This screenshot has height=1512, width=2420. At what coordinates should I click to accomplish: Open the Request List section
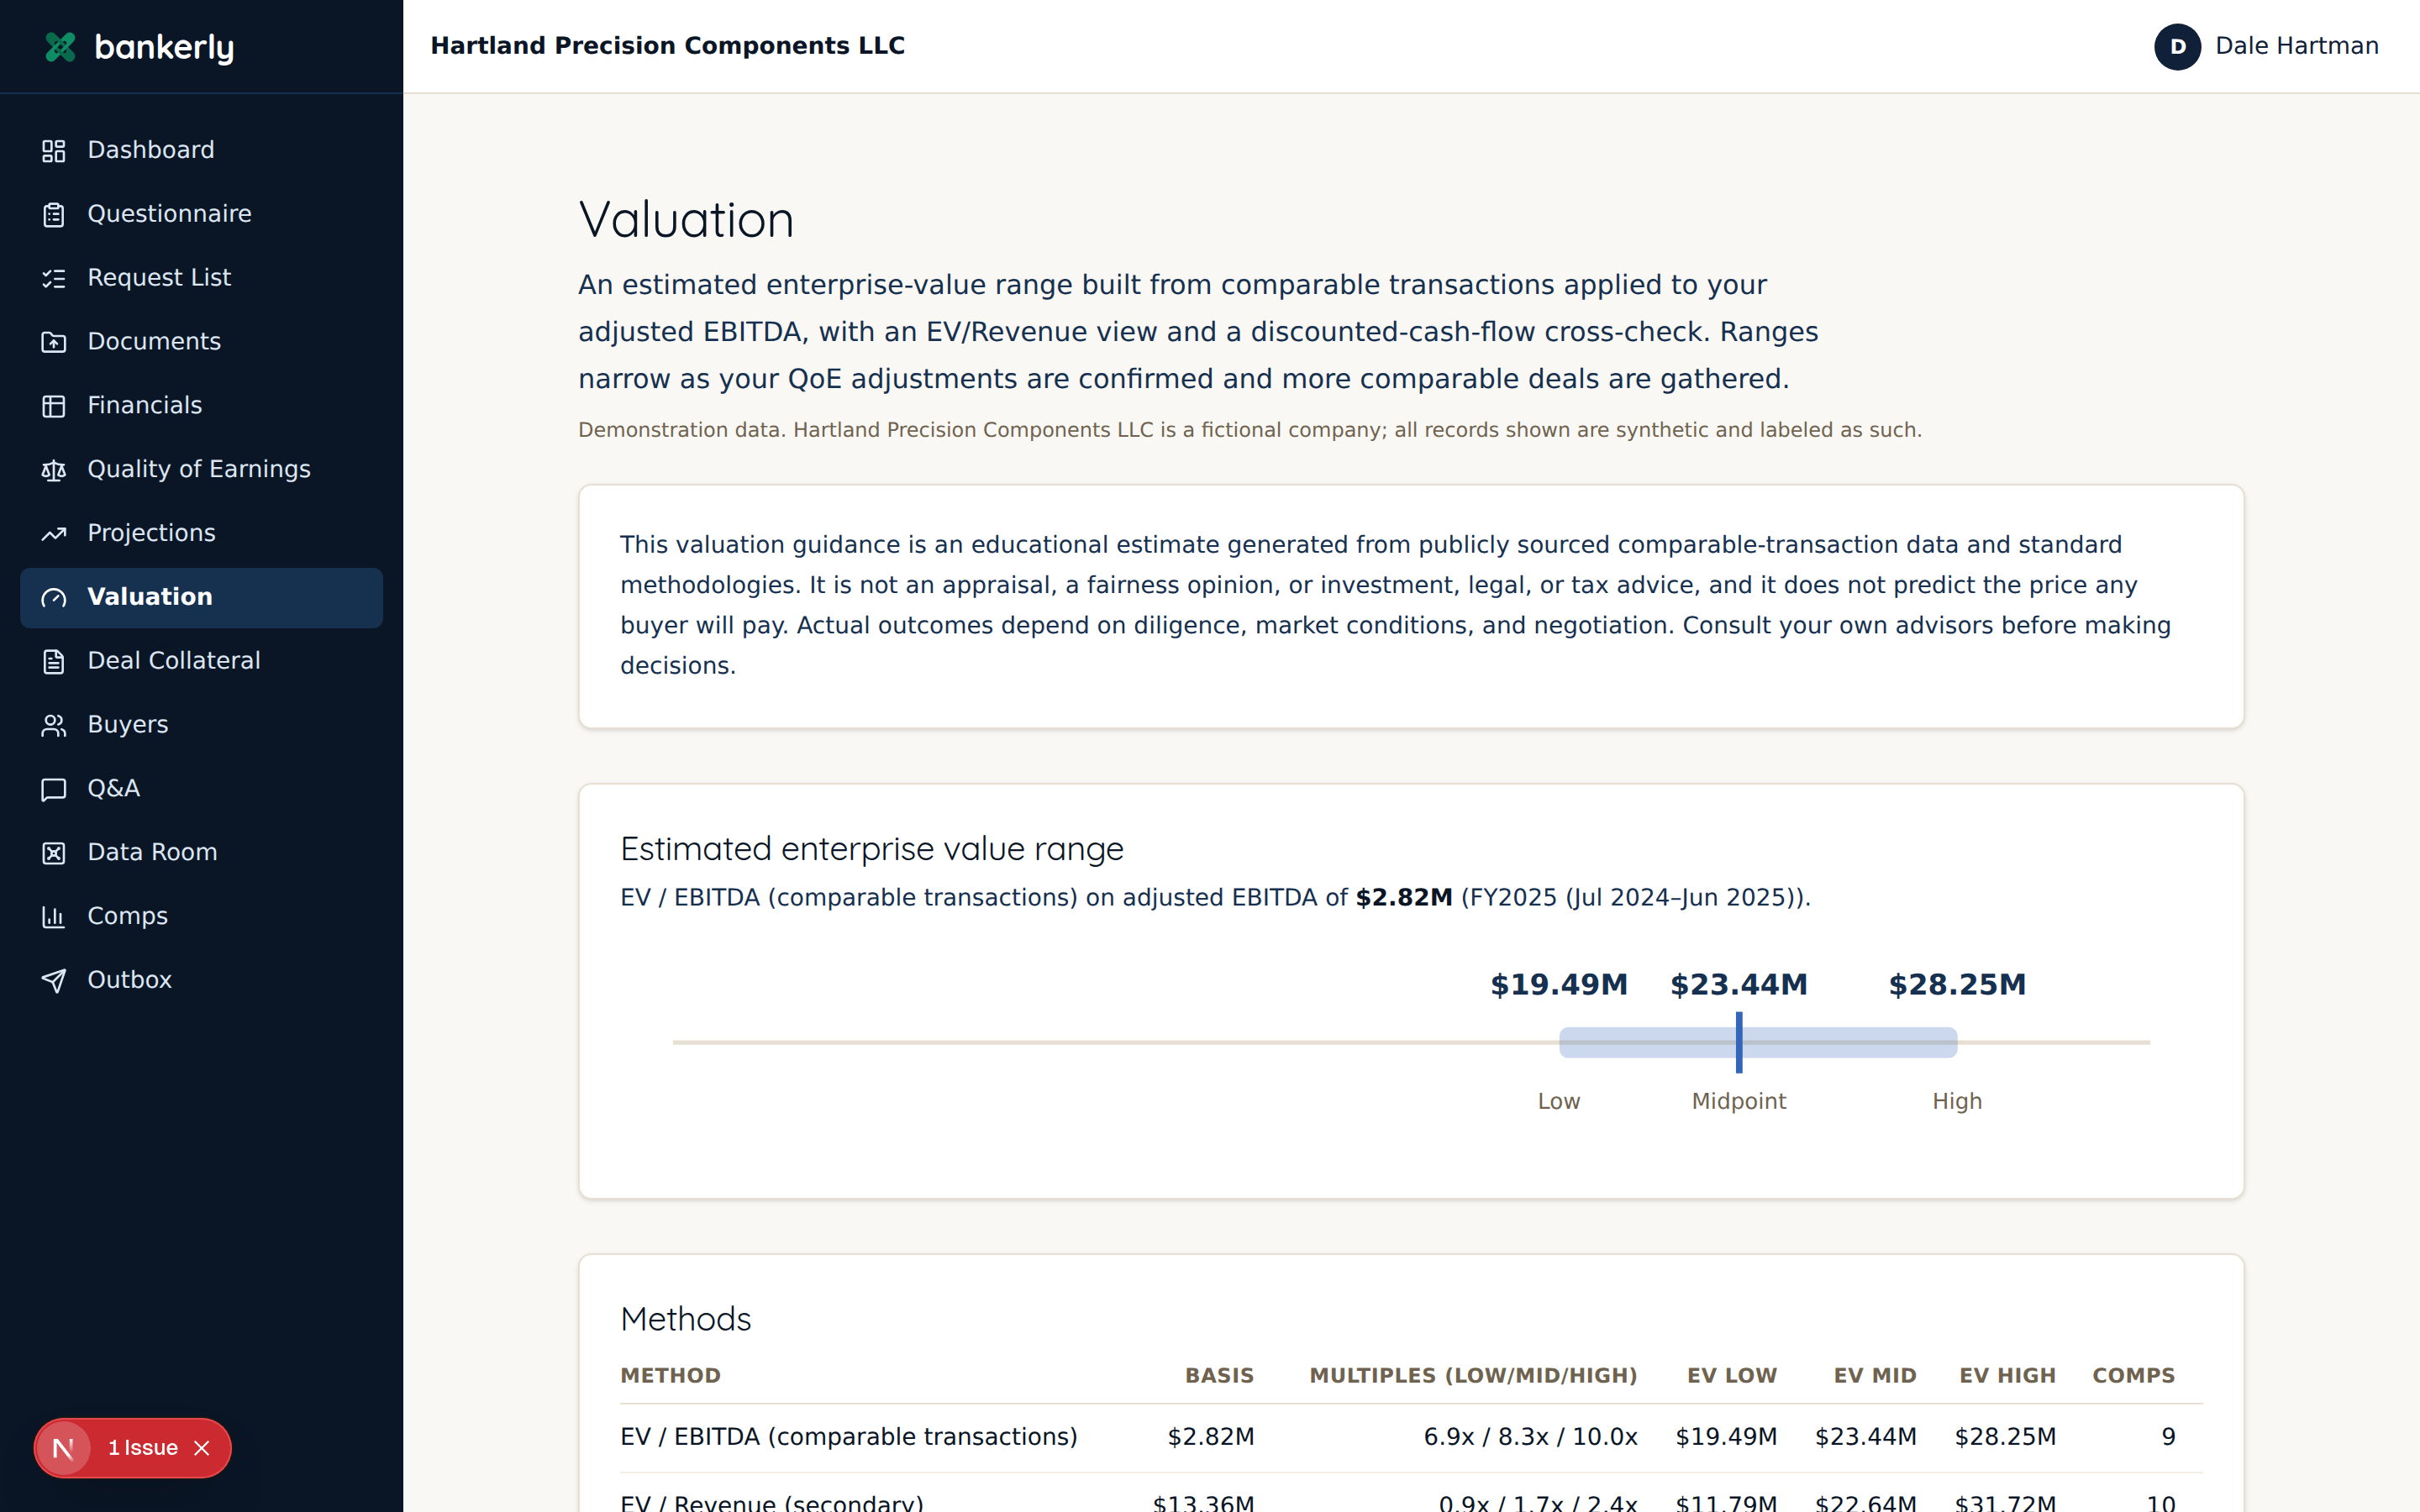pos(201,278)
